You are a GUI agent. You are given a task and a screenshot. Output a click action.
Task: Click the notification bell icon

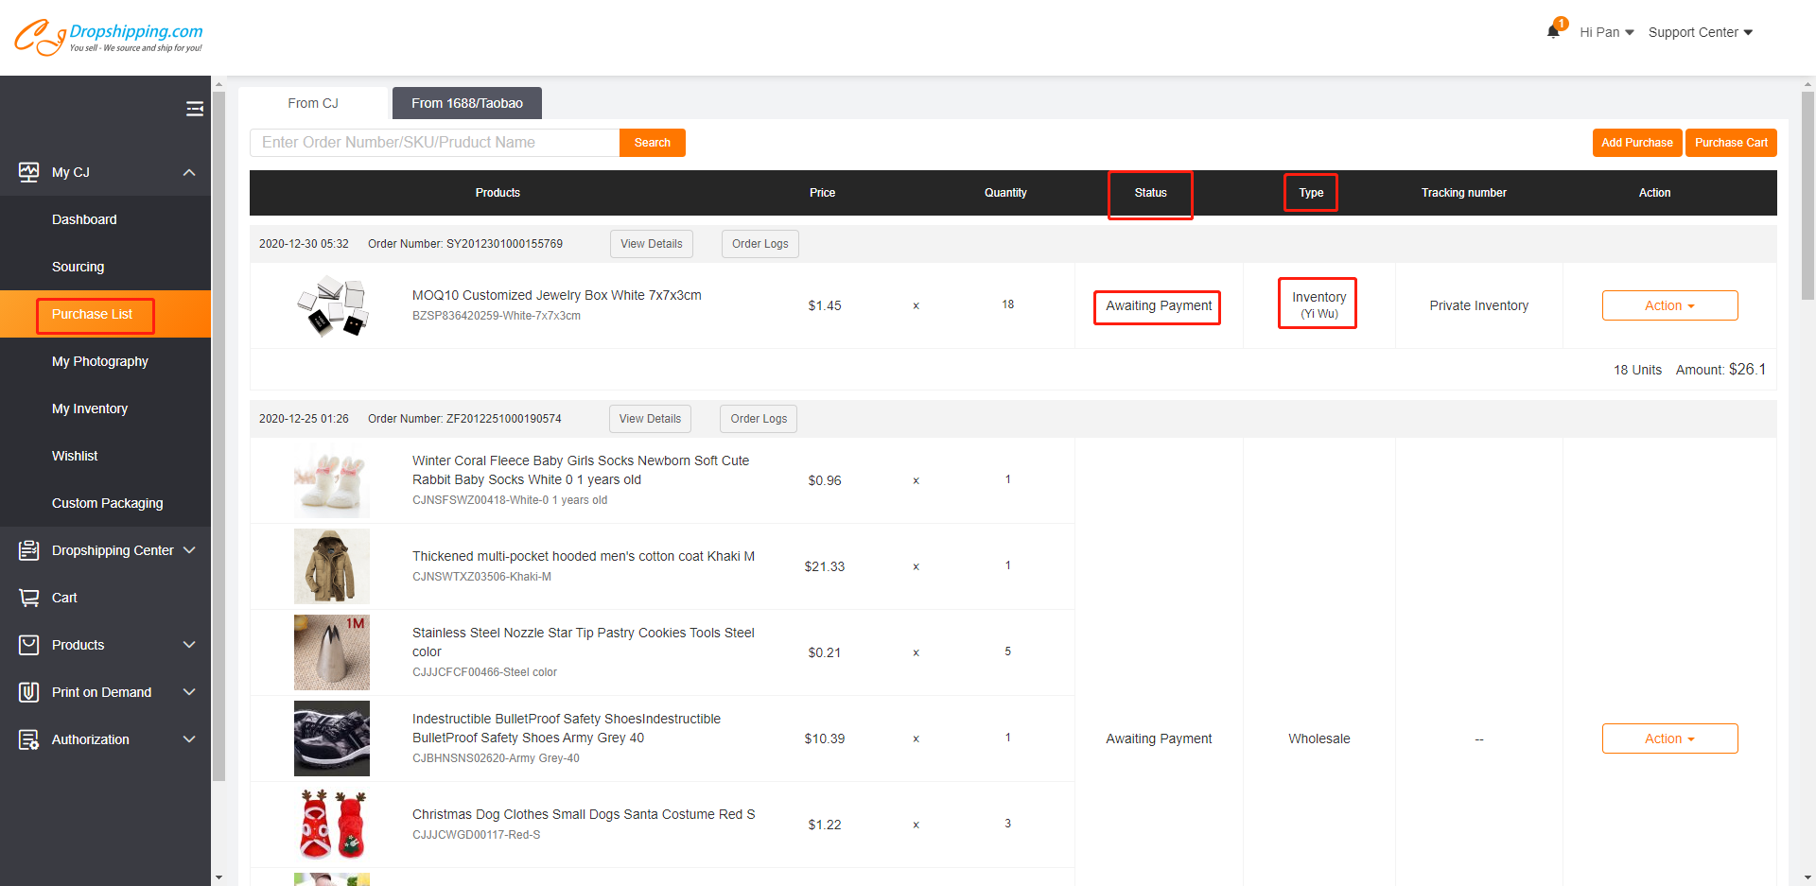click(x=1553, y=31)
